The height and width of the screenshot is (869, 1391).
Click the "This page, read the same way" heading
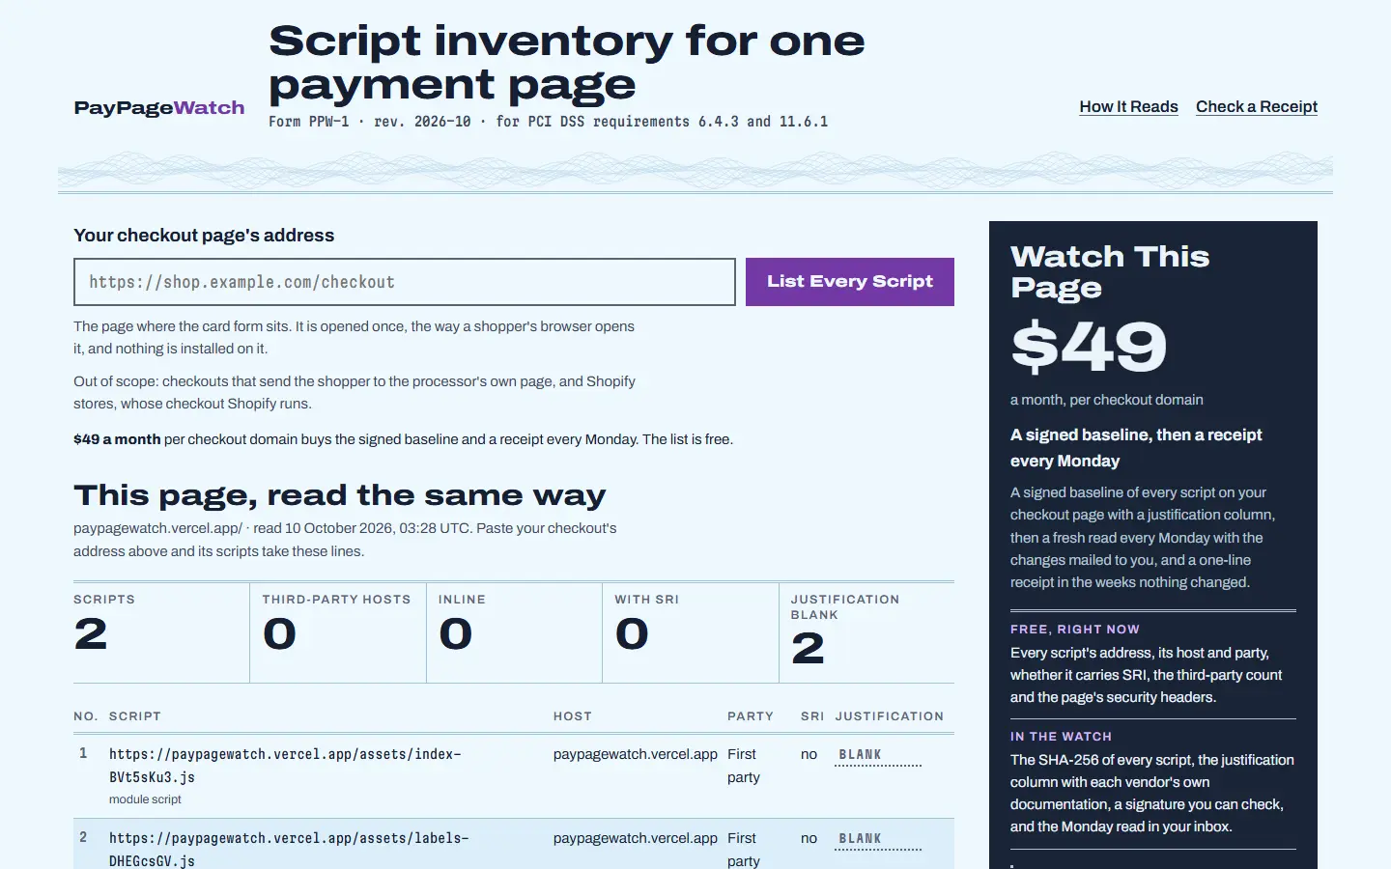(339, 495)
